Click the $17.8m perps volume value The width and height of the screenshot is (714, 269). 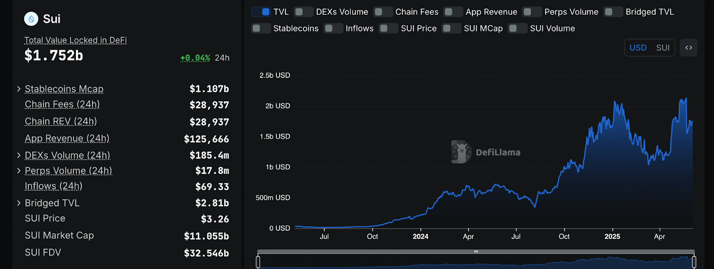point(212,170)
